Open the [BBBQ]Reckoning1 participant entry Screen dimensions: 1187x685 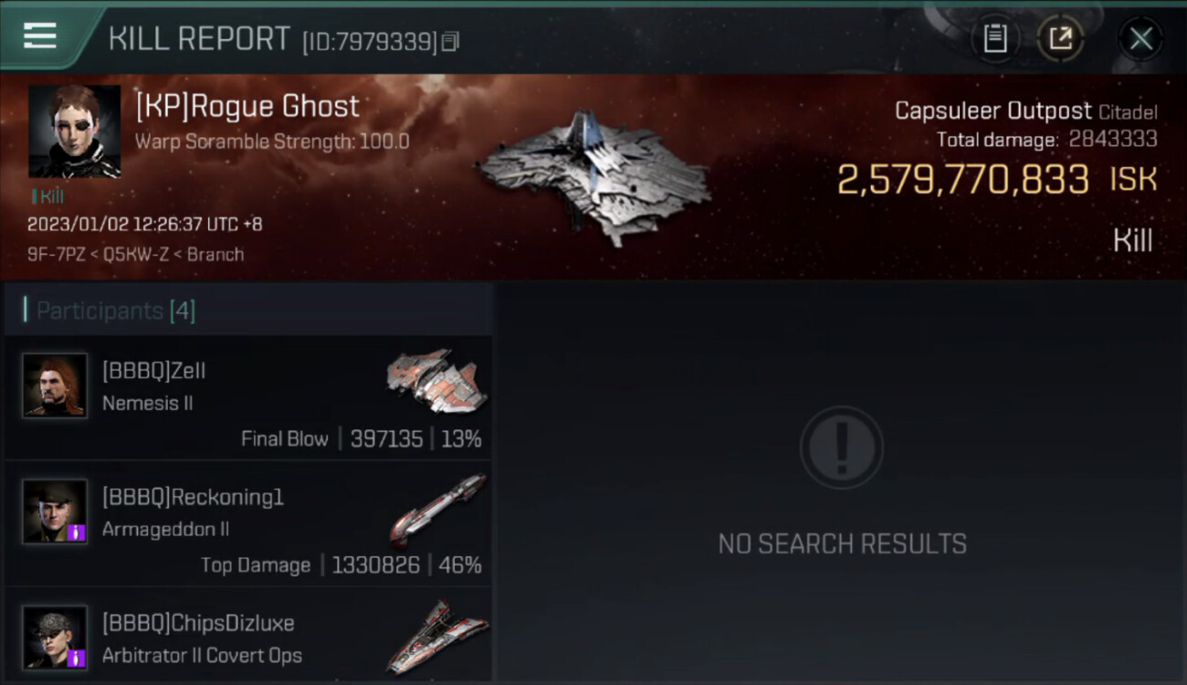pos(248,523)
